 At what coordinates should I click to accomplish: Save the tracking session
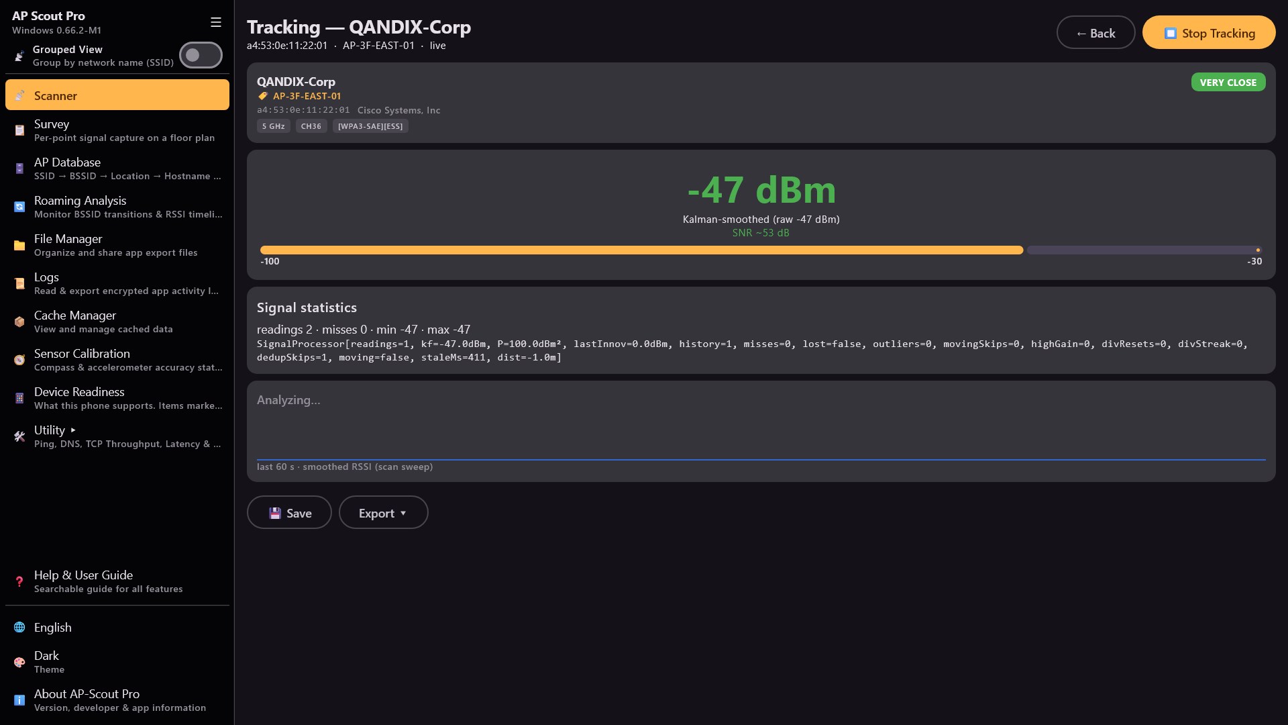(x=289, y=512)
